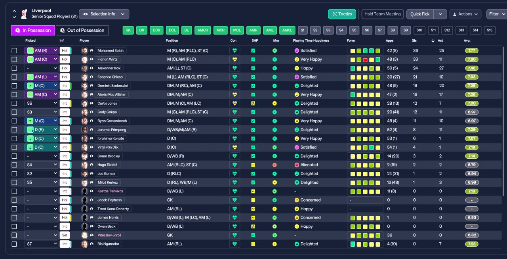Screen dimensions: 507x259
Task: Click Mohamed Salah's player portrait
Action: [84, 51]
